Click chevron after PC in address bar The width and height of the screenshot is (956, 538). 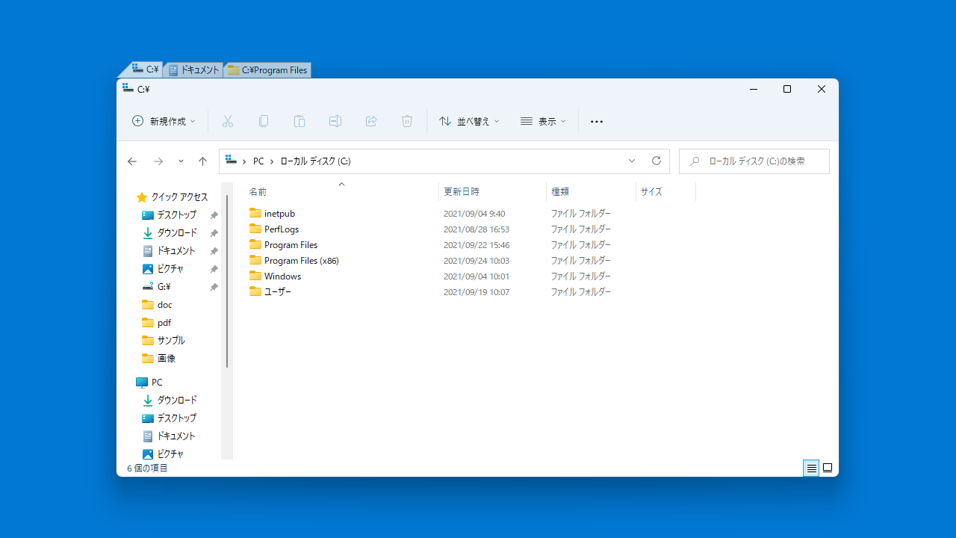click(272, 161)
